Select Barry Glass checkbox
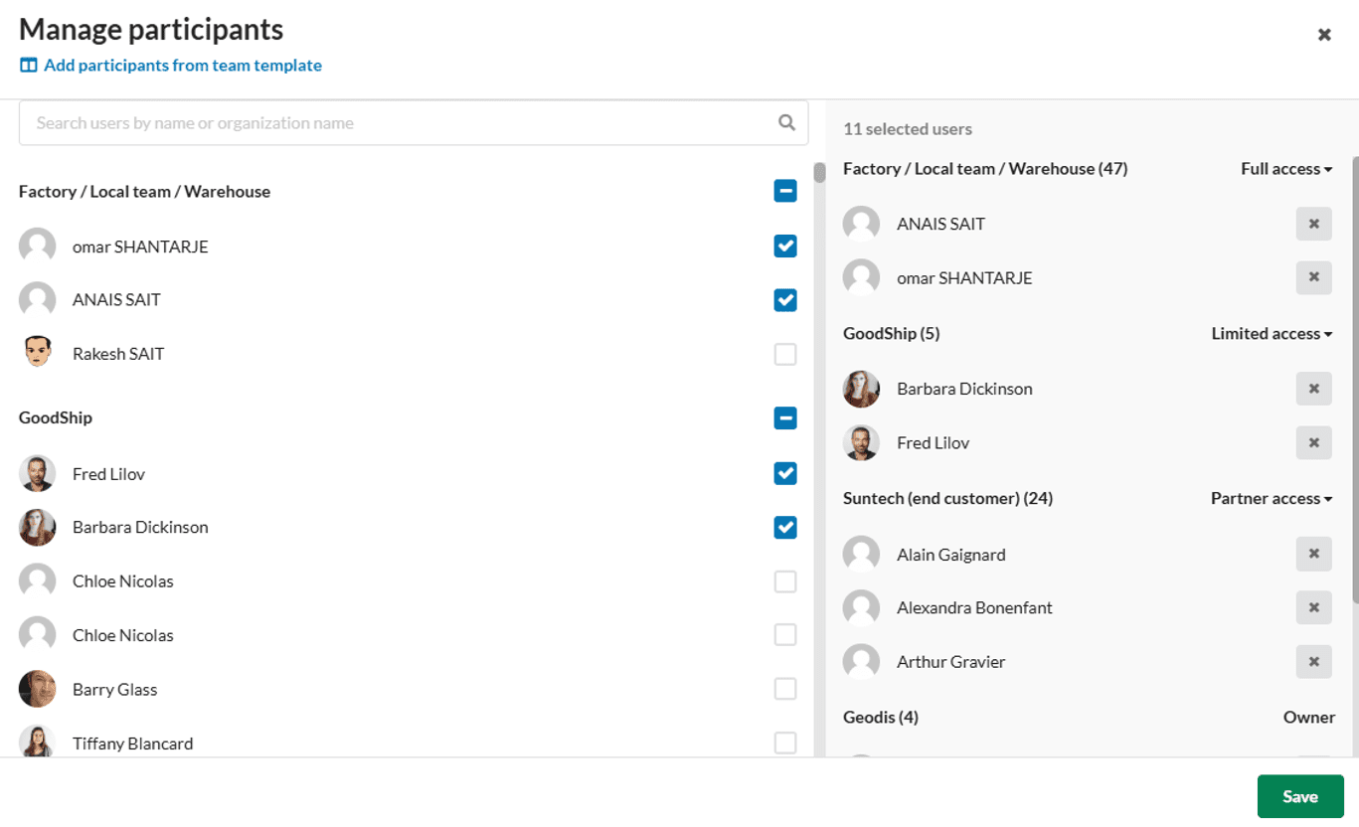 [785, 689]
